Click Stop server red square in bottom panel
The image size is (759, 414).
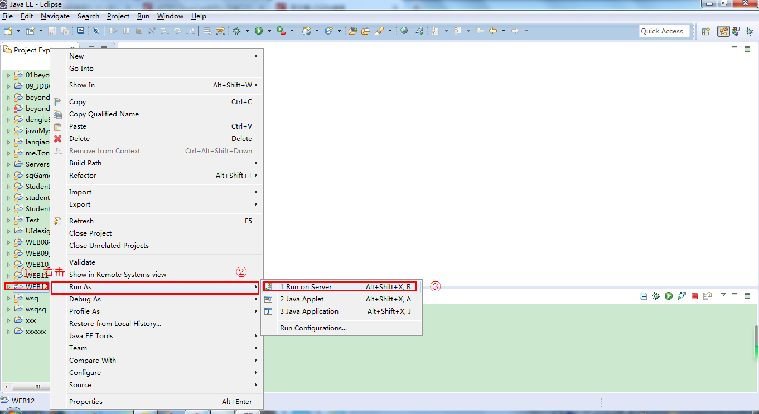pyautogui.click(x=694, y=296)
